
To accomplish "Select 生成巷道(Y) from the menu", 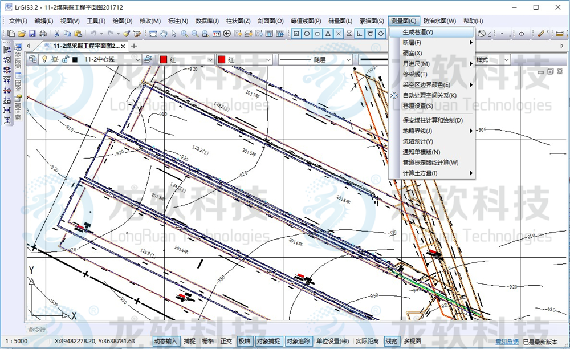I will click(418, 32).
